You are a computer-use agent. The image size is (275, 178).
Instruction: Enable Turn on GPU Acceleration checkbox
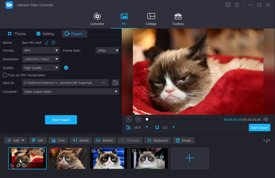(x=5, y=75)
